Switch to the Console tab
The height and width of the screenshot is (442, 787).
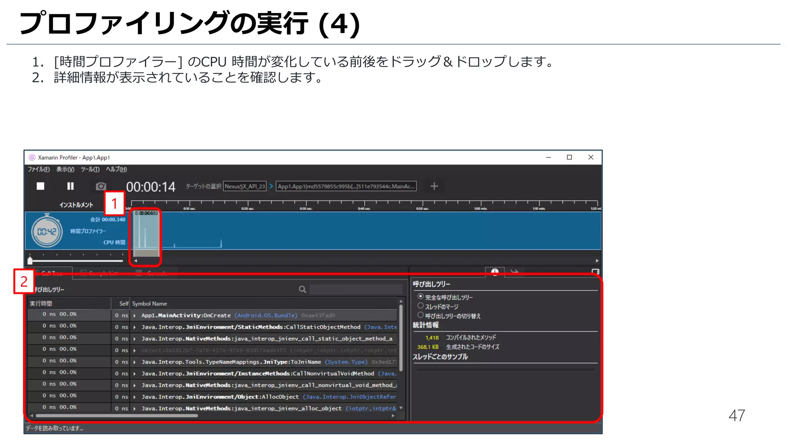pyautogui.click(x=153, y=273)
